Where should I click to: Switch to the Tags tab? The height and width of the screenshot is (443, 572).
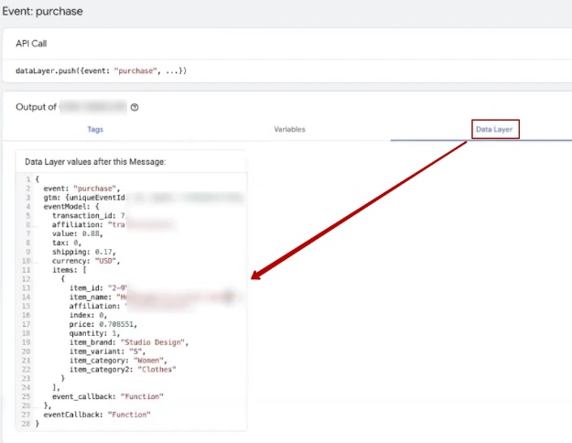[x=95, y=130]
